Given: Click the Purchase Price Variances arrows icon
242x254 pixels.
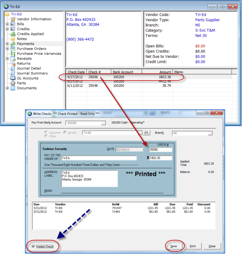Looking at the screenshot, I should point(13,54).
